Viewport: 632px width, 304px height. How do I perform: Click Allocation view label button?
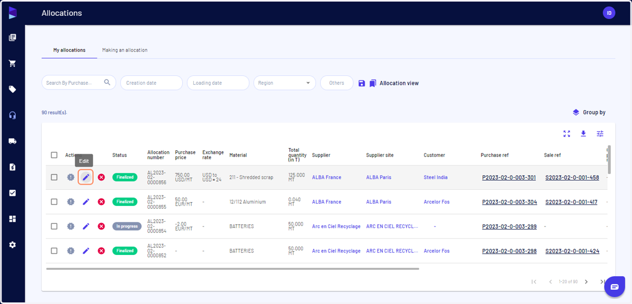pos(399,83)
